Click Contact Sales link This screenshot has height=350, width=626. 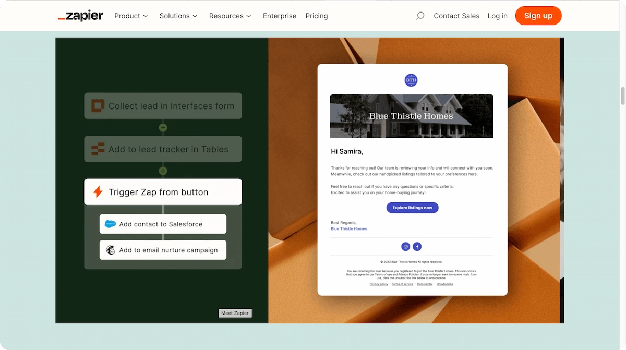tap(456, 16)
